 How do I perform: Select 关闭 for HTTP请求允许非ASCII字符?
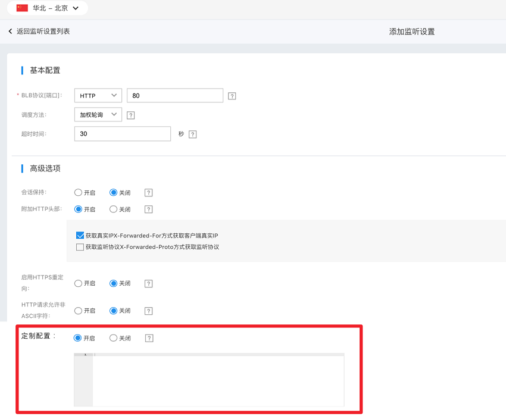tap(113, 311)
